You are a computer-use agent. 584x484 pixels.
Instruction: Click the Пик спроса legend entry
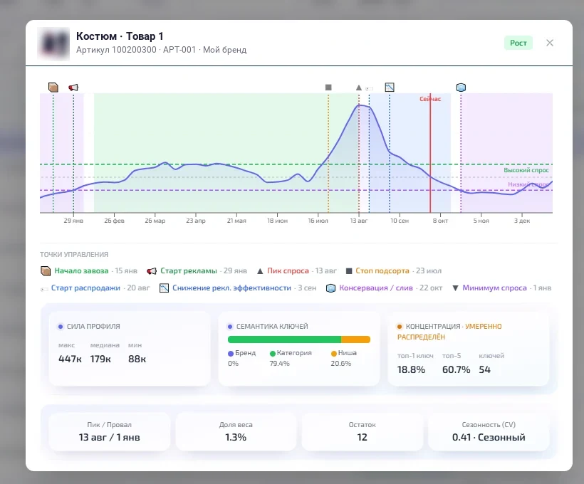pyautogui.click(x=296, y=271)
